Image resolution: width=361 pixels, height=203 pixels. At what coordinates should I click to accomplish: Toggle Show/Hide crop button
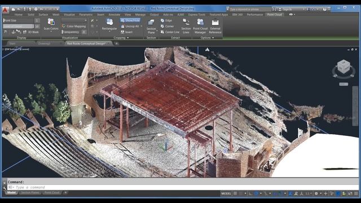[130, 20]
